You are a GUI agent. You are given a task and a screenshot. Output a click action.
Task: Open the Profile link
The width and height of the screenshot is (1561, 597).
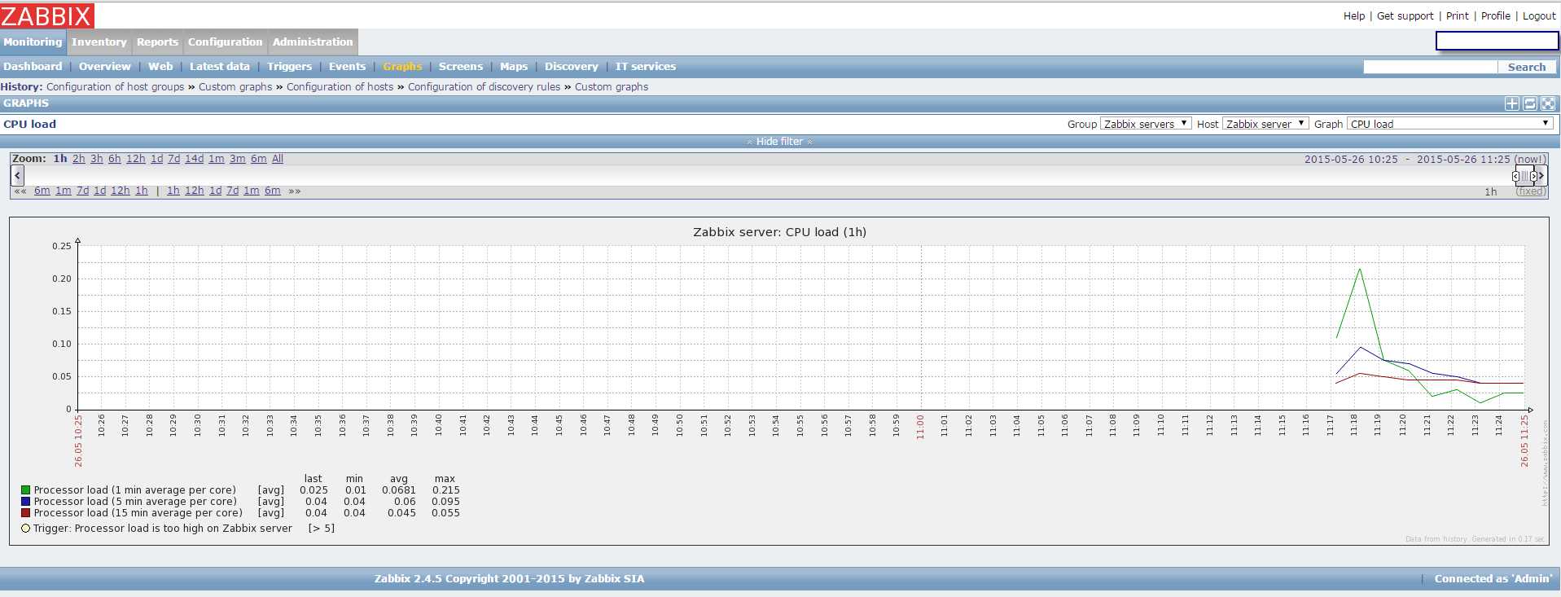click(1495, 16)
